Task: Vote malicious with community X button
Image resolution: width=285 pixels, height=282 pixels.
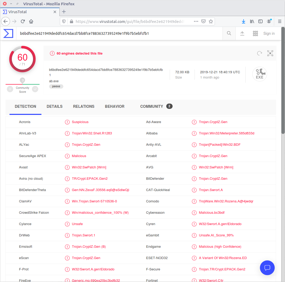Action: [x=10, y=89]
